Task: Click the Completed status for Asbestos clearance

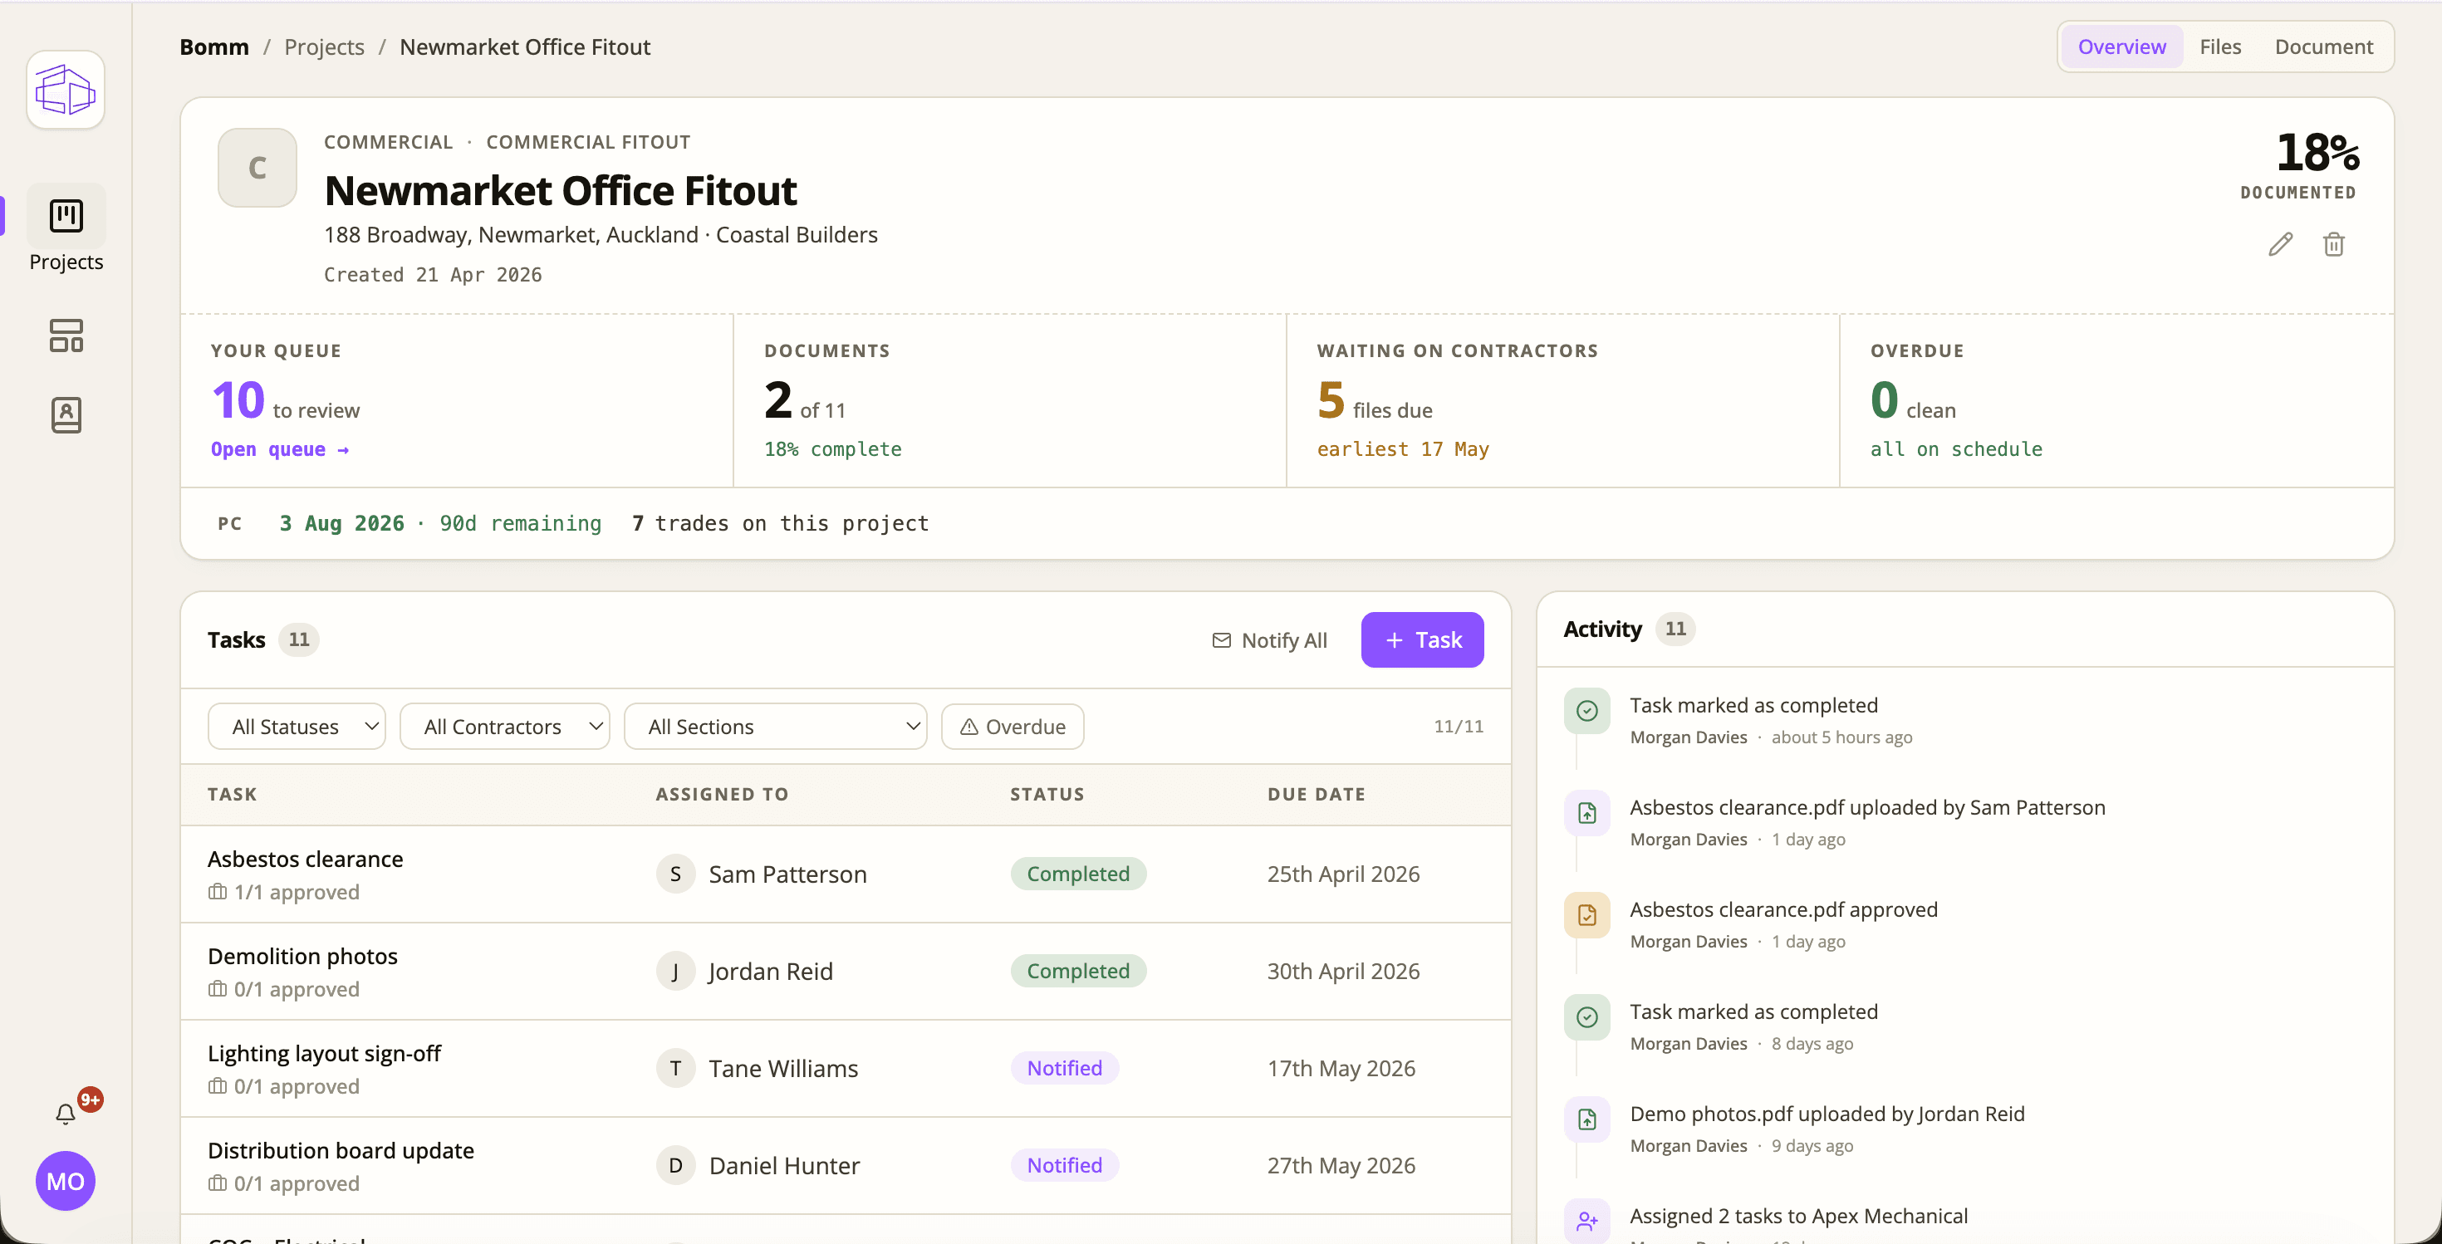Action: [x=1078, y=874]
